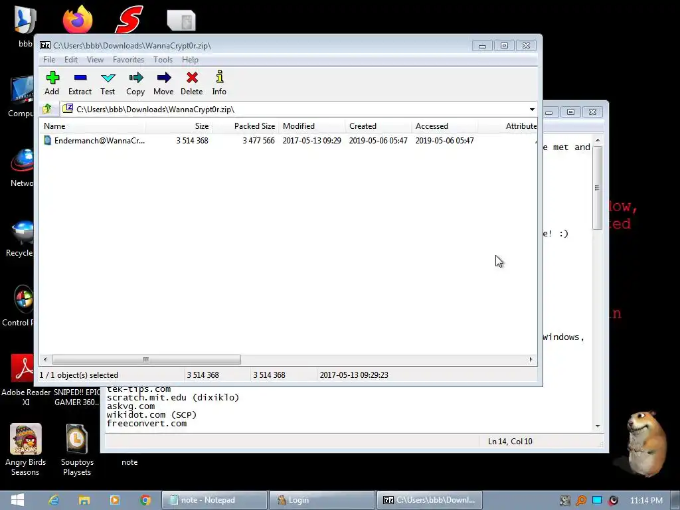This screenshot has height=510, width=680.
Task: Click the hamster desktop toy
Action: click(645, 443)
